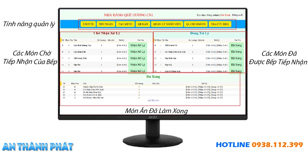Select finished dish Gỏi Xoài Cá Lóc Khô
Viewport: 308px width, 154px height.
[92, 95]
